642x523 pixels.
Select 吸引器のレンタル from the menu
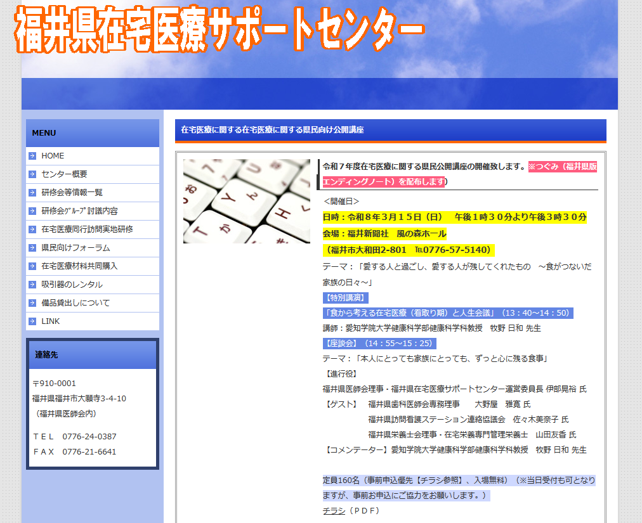coord(72,285)
